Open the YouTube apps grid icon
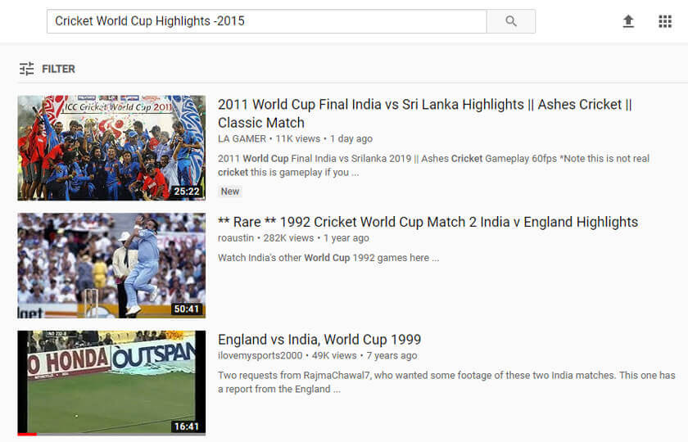 pos(665,21)
